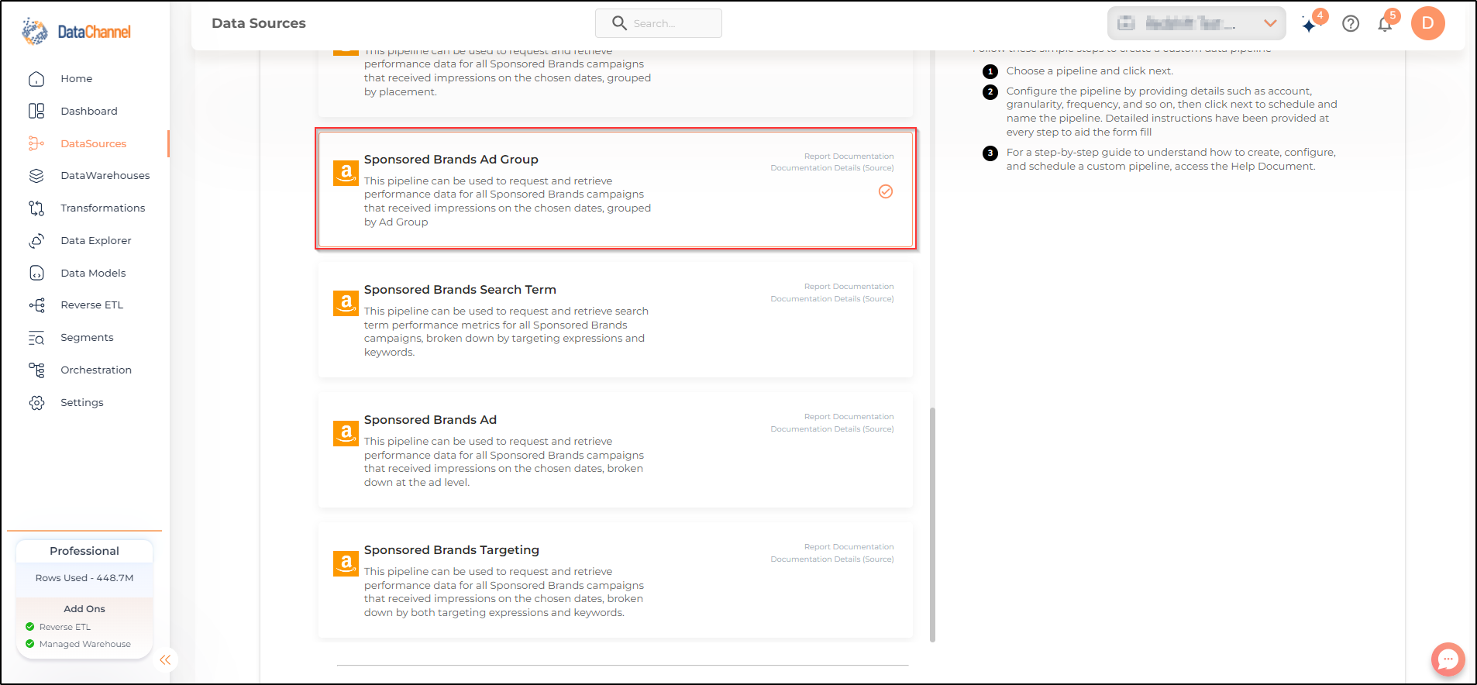Open Report Documentation for Sponsored Brands Ad Group
This screenshot has width=1477, height=685.
point(849,157)
